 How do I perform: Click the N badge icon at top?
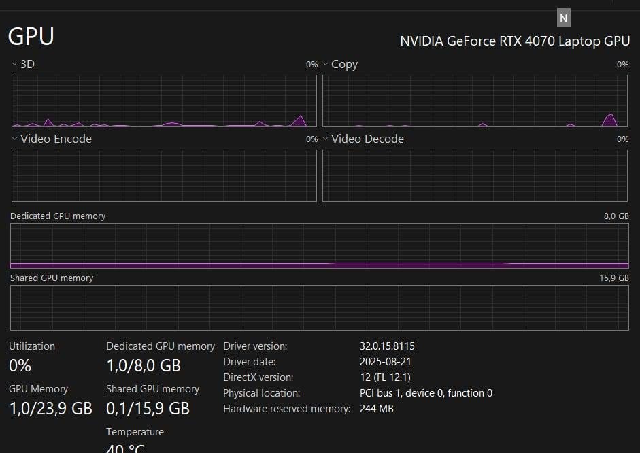click(563, 18)
